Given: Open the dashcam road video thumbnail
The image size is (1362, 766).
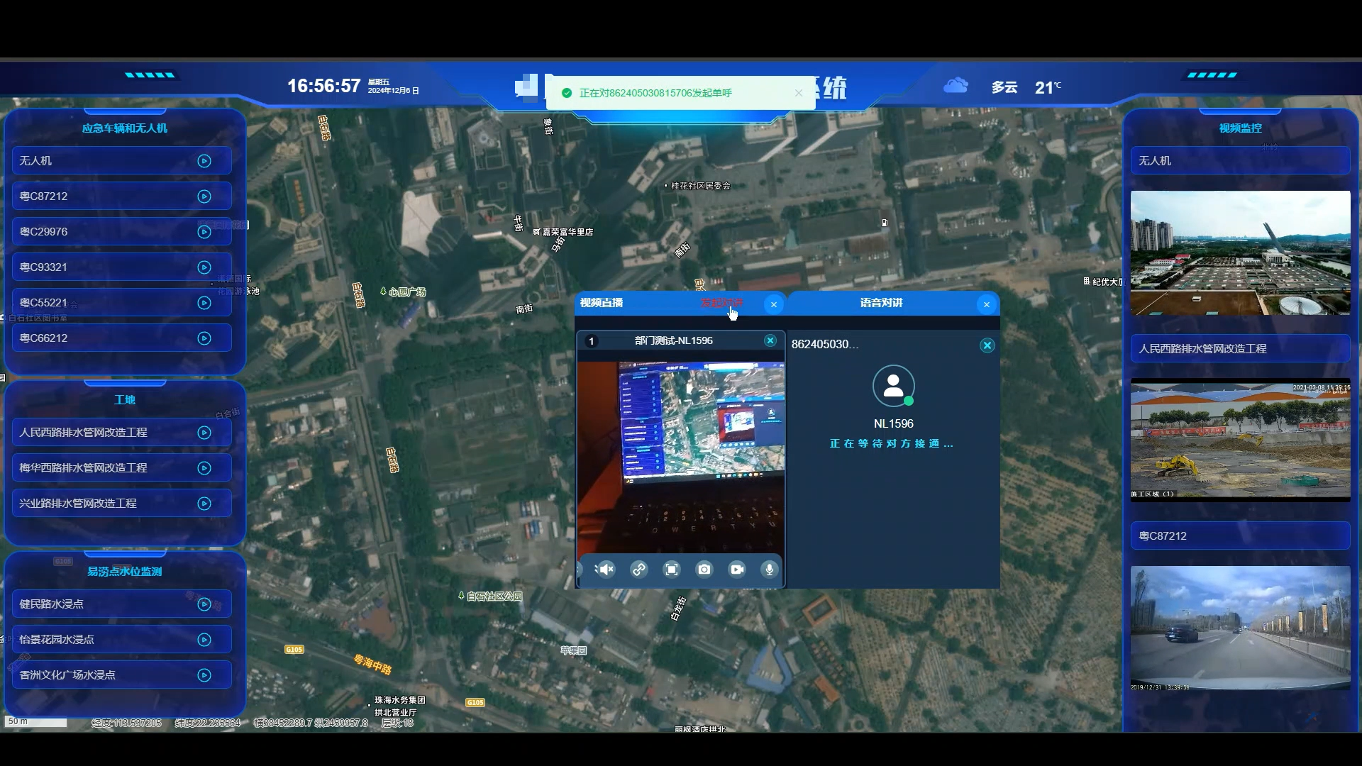Looking at the screenshot, I should tap(1240, 628).
